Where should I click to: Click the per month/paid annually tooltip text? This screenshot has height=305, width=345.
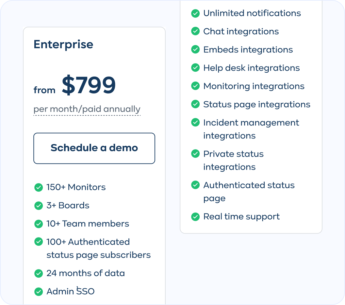(x=87, y=109)
